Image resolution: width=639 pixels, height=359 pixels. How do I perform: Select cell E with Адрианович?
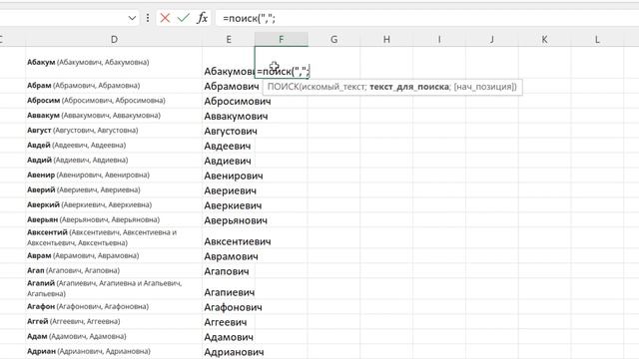point(229,352)
